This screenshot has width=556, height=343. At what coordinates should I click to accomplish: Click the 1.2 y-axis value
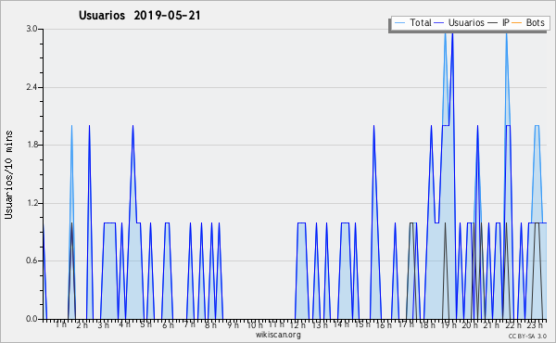32,203
